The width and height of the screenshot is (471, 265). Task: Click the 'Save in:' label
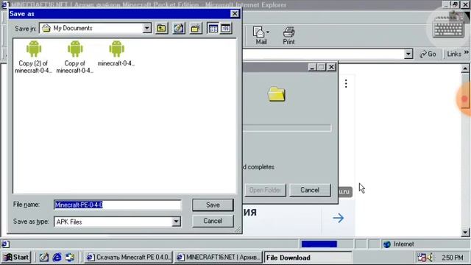click(25, 29)
